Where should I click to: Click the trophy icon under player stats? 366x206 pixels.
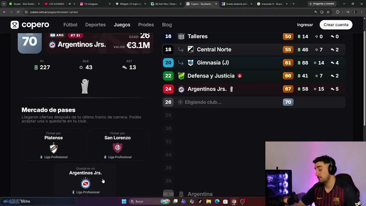point(85,86)
